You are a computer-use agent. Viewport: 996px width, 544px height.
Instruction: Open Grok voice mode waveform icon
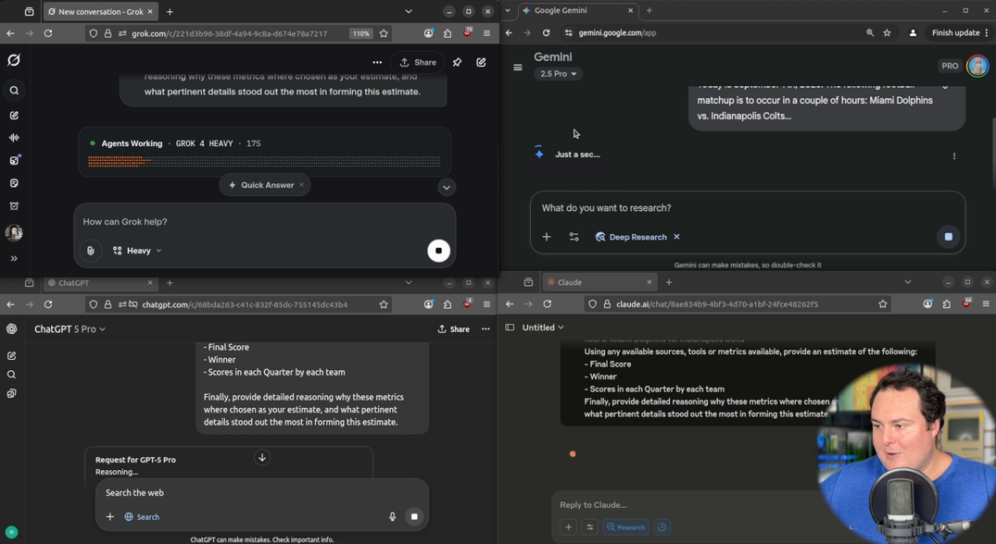pos(14,138)
